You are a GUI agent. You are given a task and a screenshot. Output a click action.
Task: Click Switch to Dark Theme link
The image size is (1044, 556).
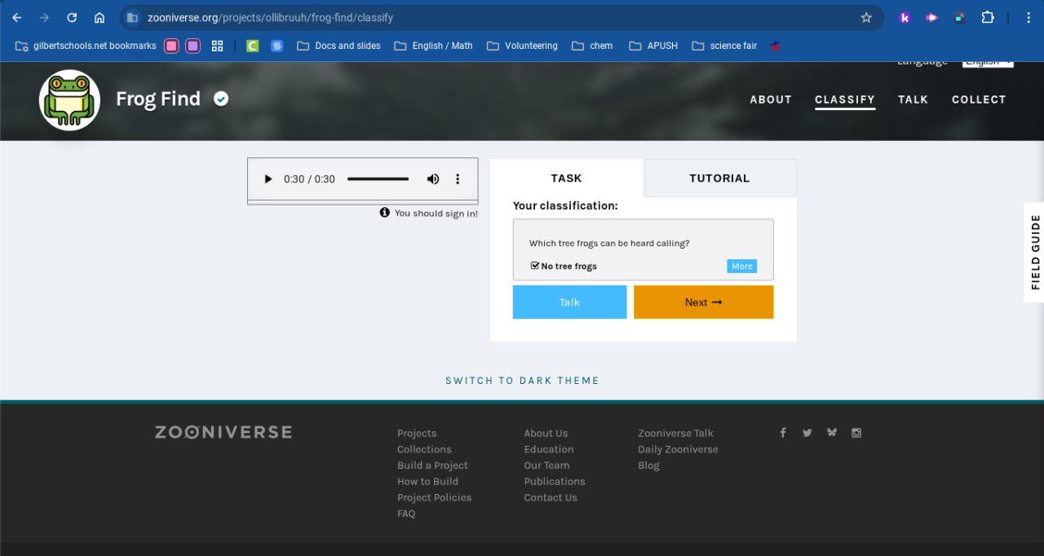click(x=522, y=381)
